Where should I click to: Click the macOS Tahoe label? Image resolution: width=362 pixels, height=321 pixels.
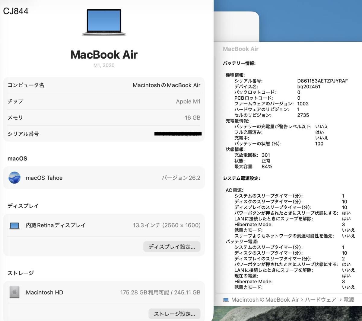[x=44, y=178]
